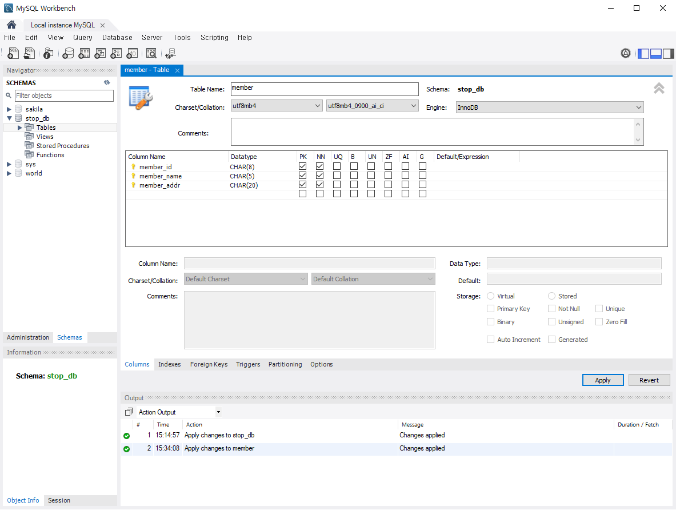Image resolution: width=676 pixels, height=510 pixels.
Task: Collapse the stop_db schema tree
Action: [9, 118]
